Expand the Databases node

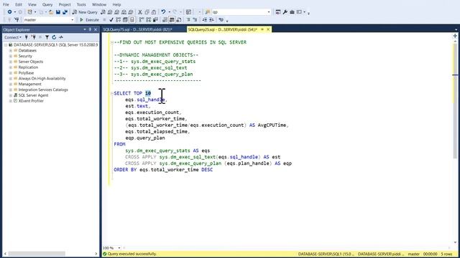[x=11, y=51]
